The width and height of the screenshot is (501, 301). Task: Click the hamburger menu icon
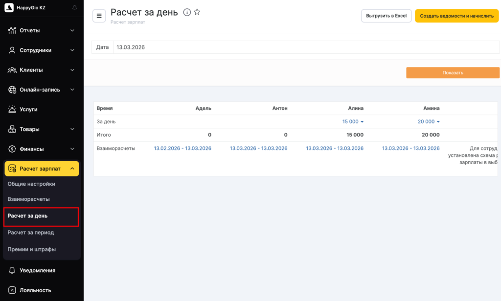[x=99, y=16]
